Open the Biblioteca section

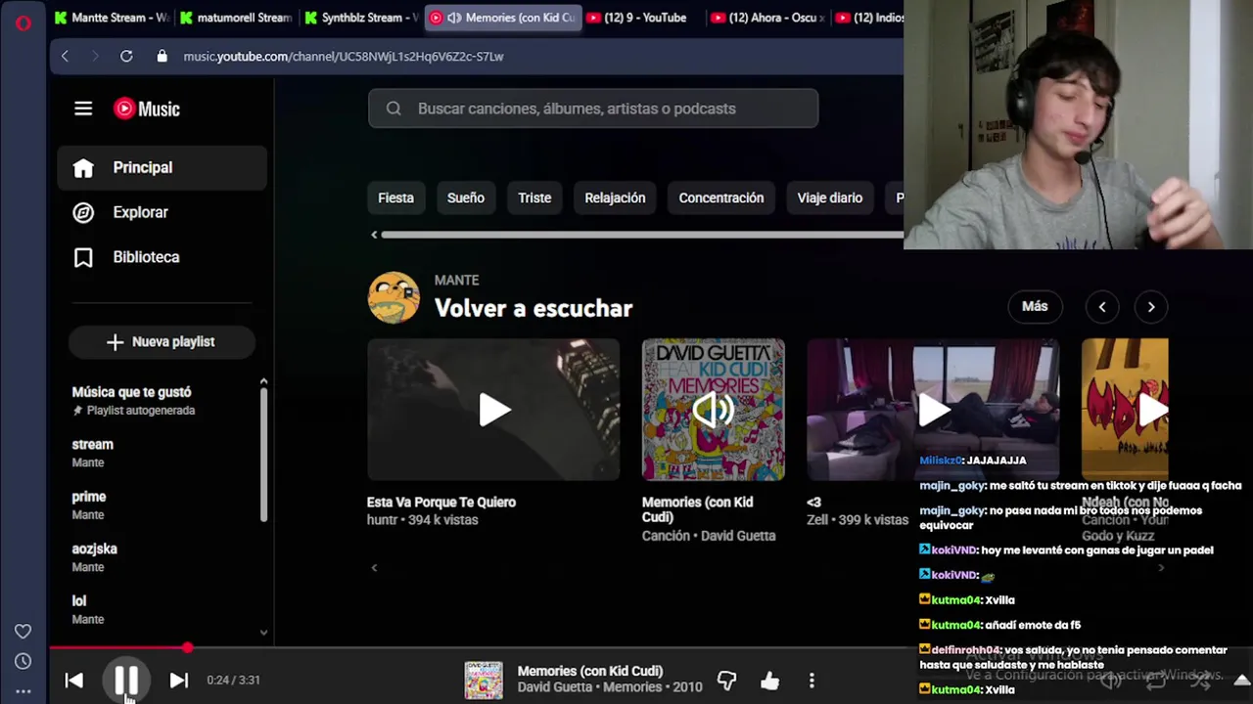[x=162, y=257]
